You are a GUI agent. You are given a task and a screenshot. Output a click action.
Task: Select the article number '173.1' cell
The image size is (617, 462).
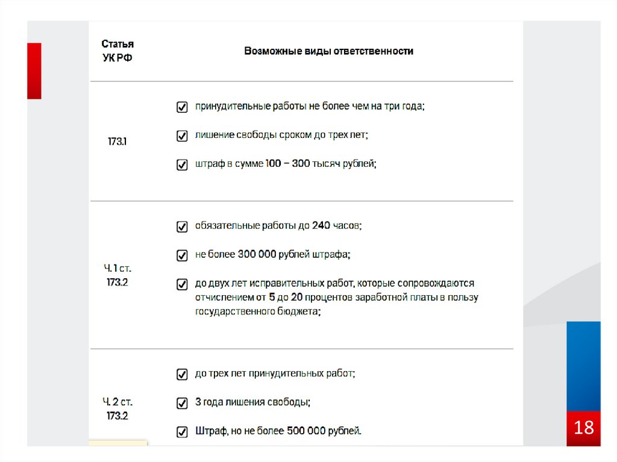117,142
